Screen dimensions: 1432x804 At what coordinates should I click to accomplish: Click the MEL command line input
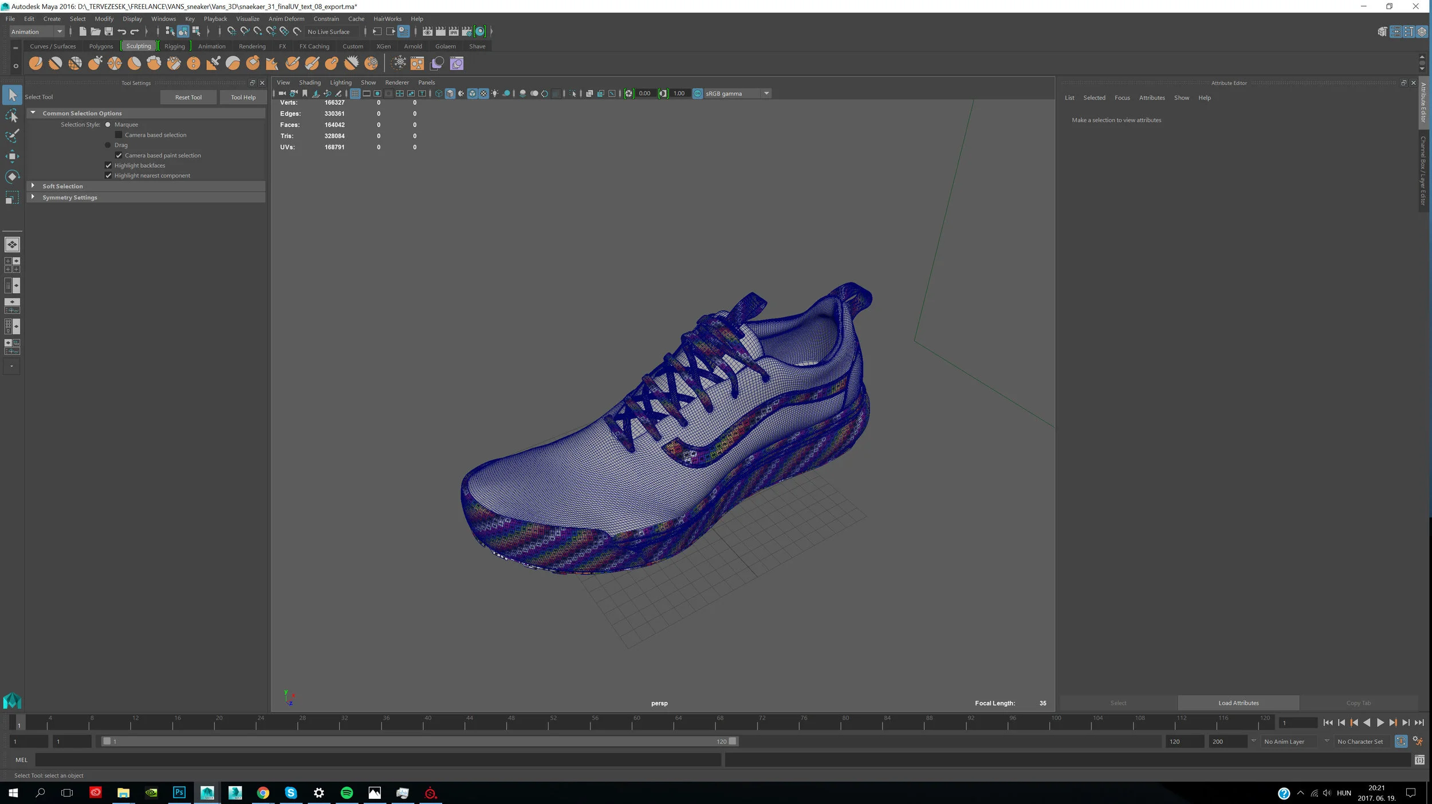pyautogui.click(x=378, y=760)
